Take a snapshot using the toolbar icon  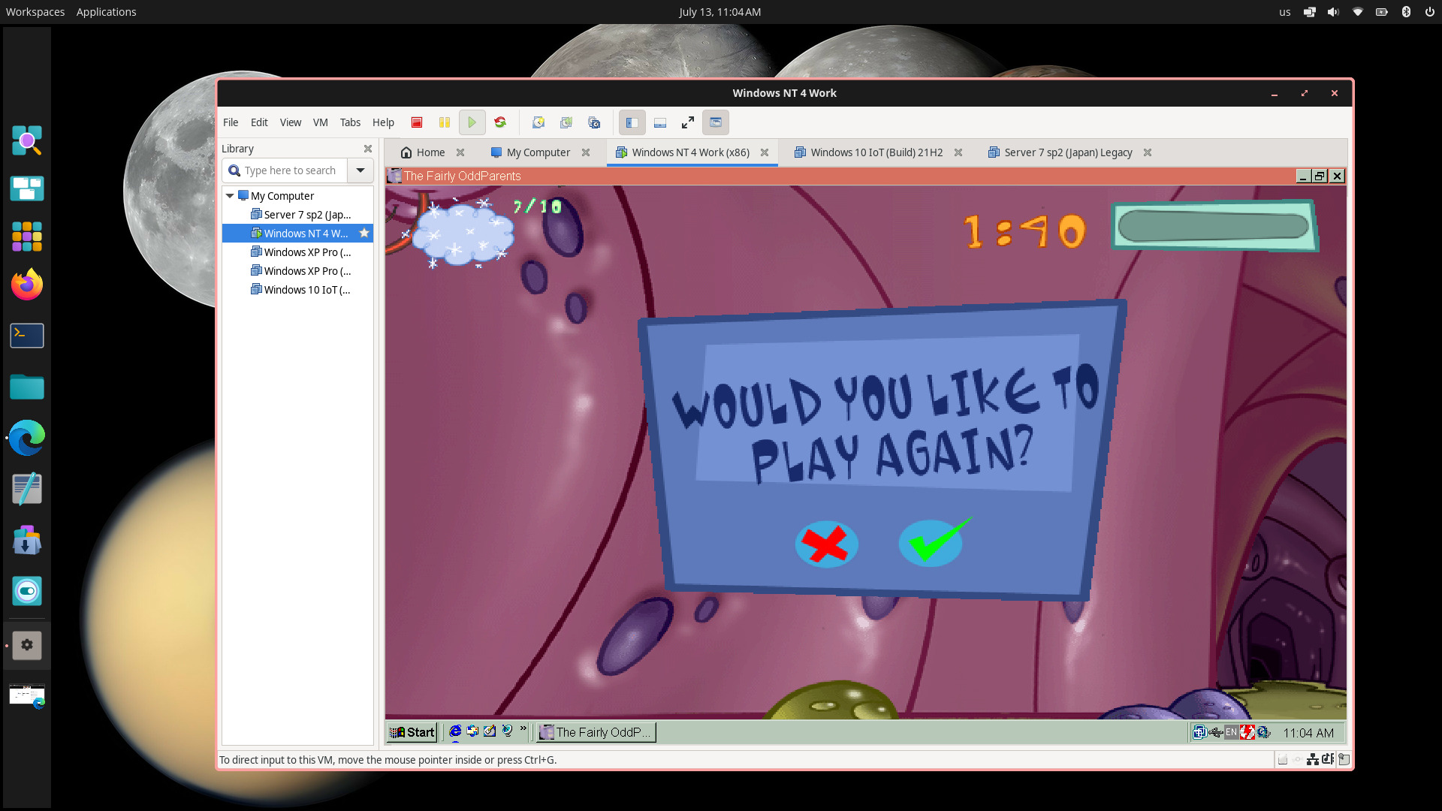[538, 122]
